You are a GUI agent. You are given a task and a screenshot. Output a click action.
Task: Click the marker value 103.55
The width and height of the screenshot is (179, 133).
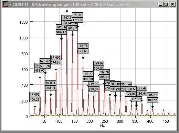152,100
